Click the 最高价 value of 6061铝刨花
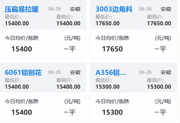This screenshot has width=180, height=123. (x=68, y=86)
